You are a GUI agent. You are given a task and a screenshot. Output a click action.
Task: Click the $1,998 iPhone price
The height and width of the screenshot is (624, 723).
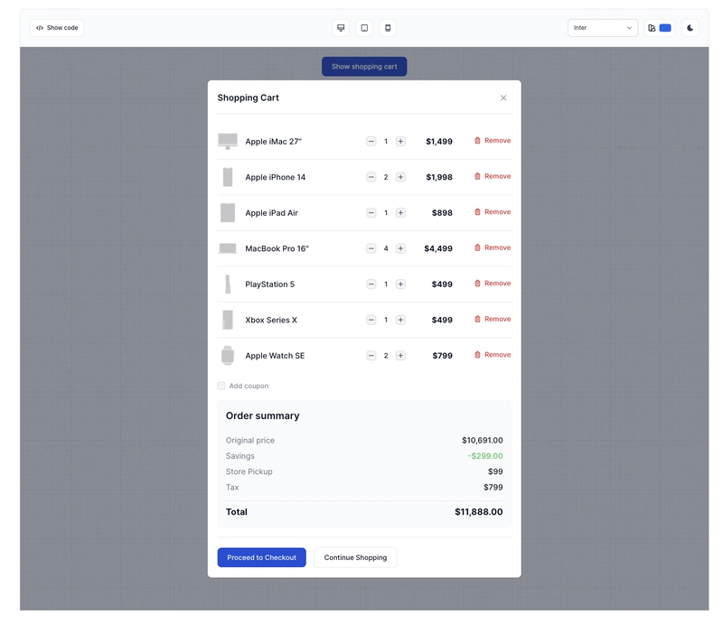[x=439, y=177]
